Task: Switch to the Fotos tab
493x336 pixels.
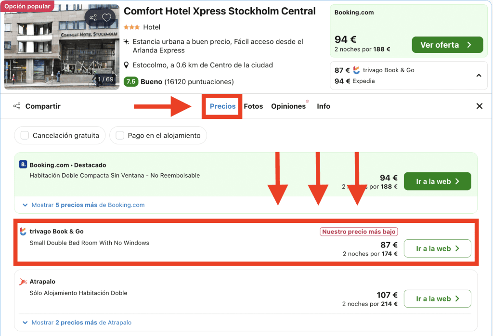Action: (253, 106)
